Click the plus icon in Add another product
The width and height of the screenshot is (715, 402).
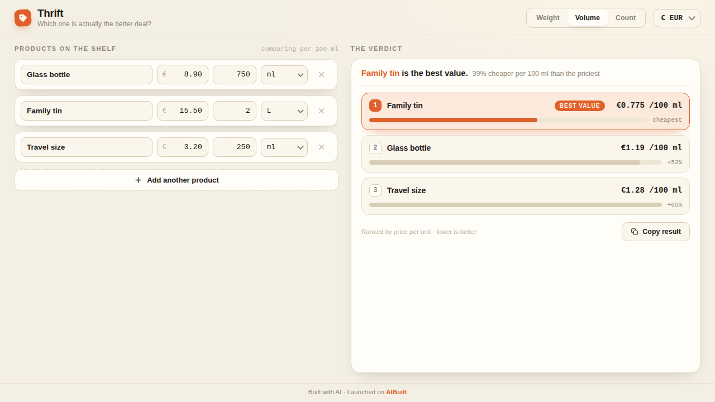[x=138, y=180]
